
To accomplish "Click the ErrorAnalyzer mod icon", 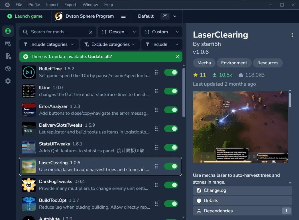I will 29,110.
